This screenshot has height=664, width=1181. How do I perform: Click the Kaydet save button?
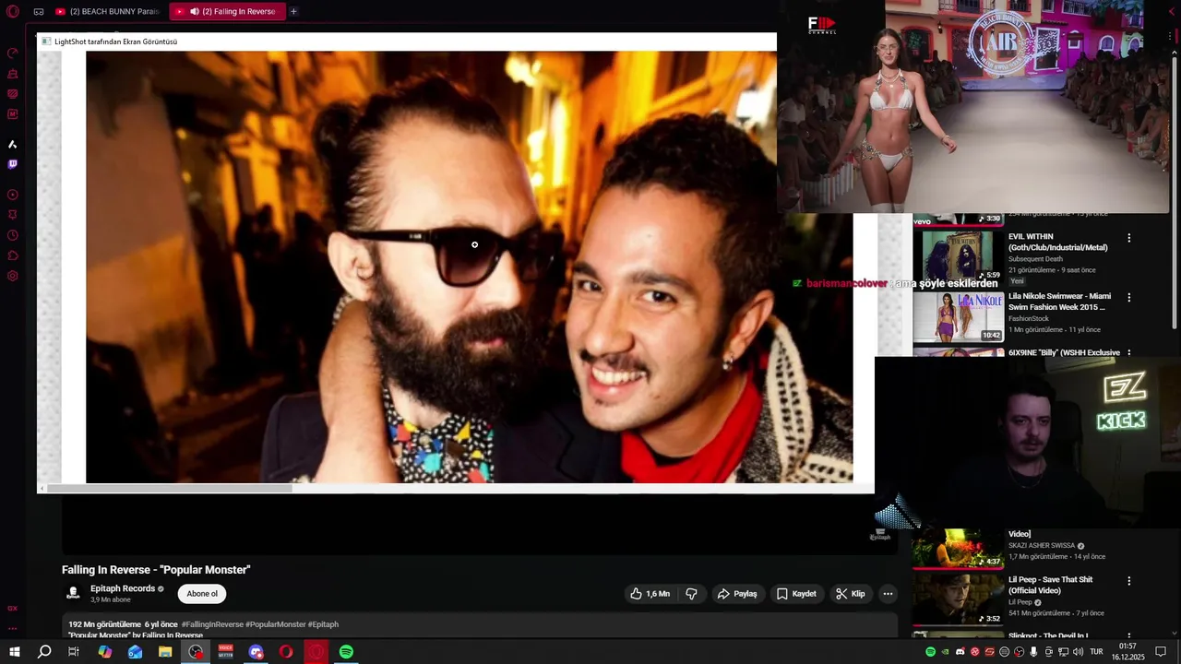pos(796,594)
